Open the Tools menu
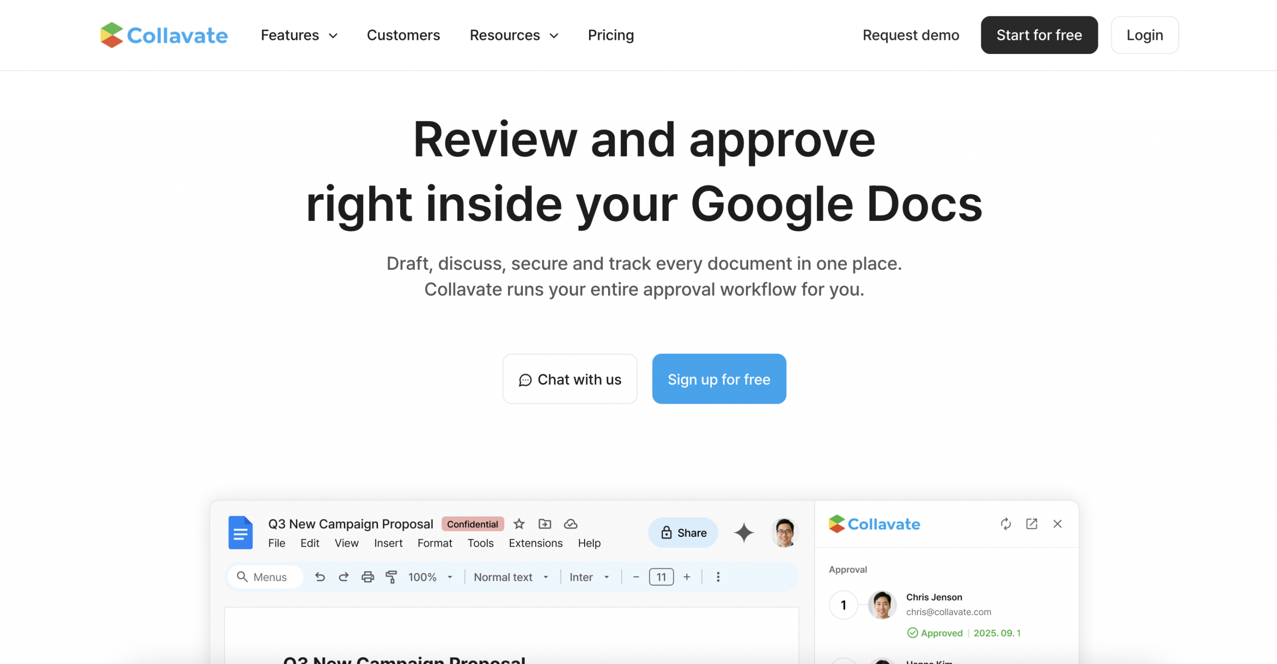Viewport: 1277px width, 664px height. pyautogui.click(x=480, y=543)
